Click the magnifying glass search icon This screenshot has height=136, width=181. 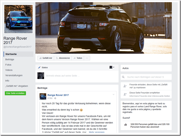click(x=123, y=77)
